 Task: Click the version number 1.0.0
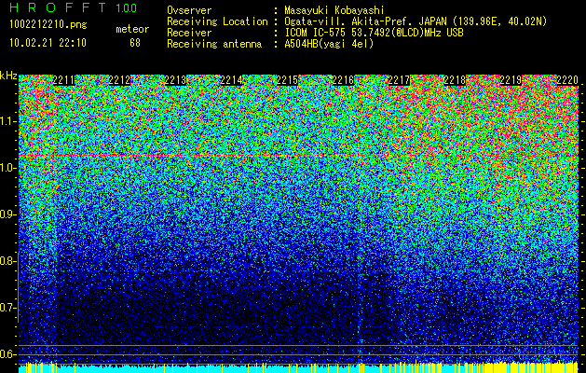coord(127,8)
